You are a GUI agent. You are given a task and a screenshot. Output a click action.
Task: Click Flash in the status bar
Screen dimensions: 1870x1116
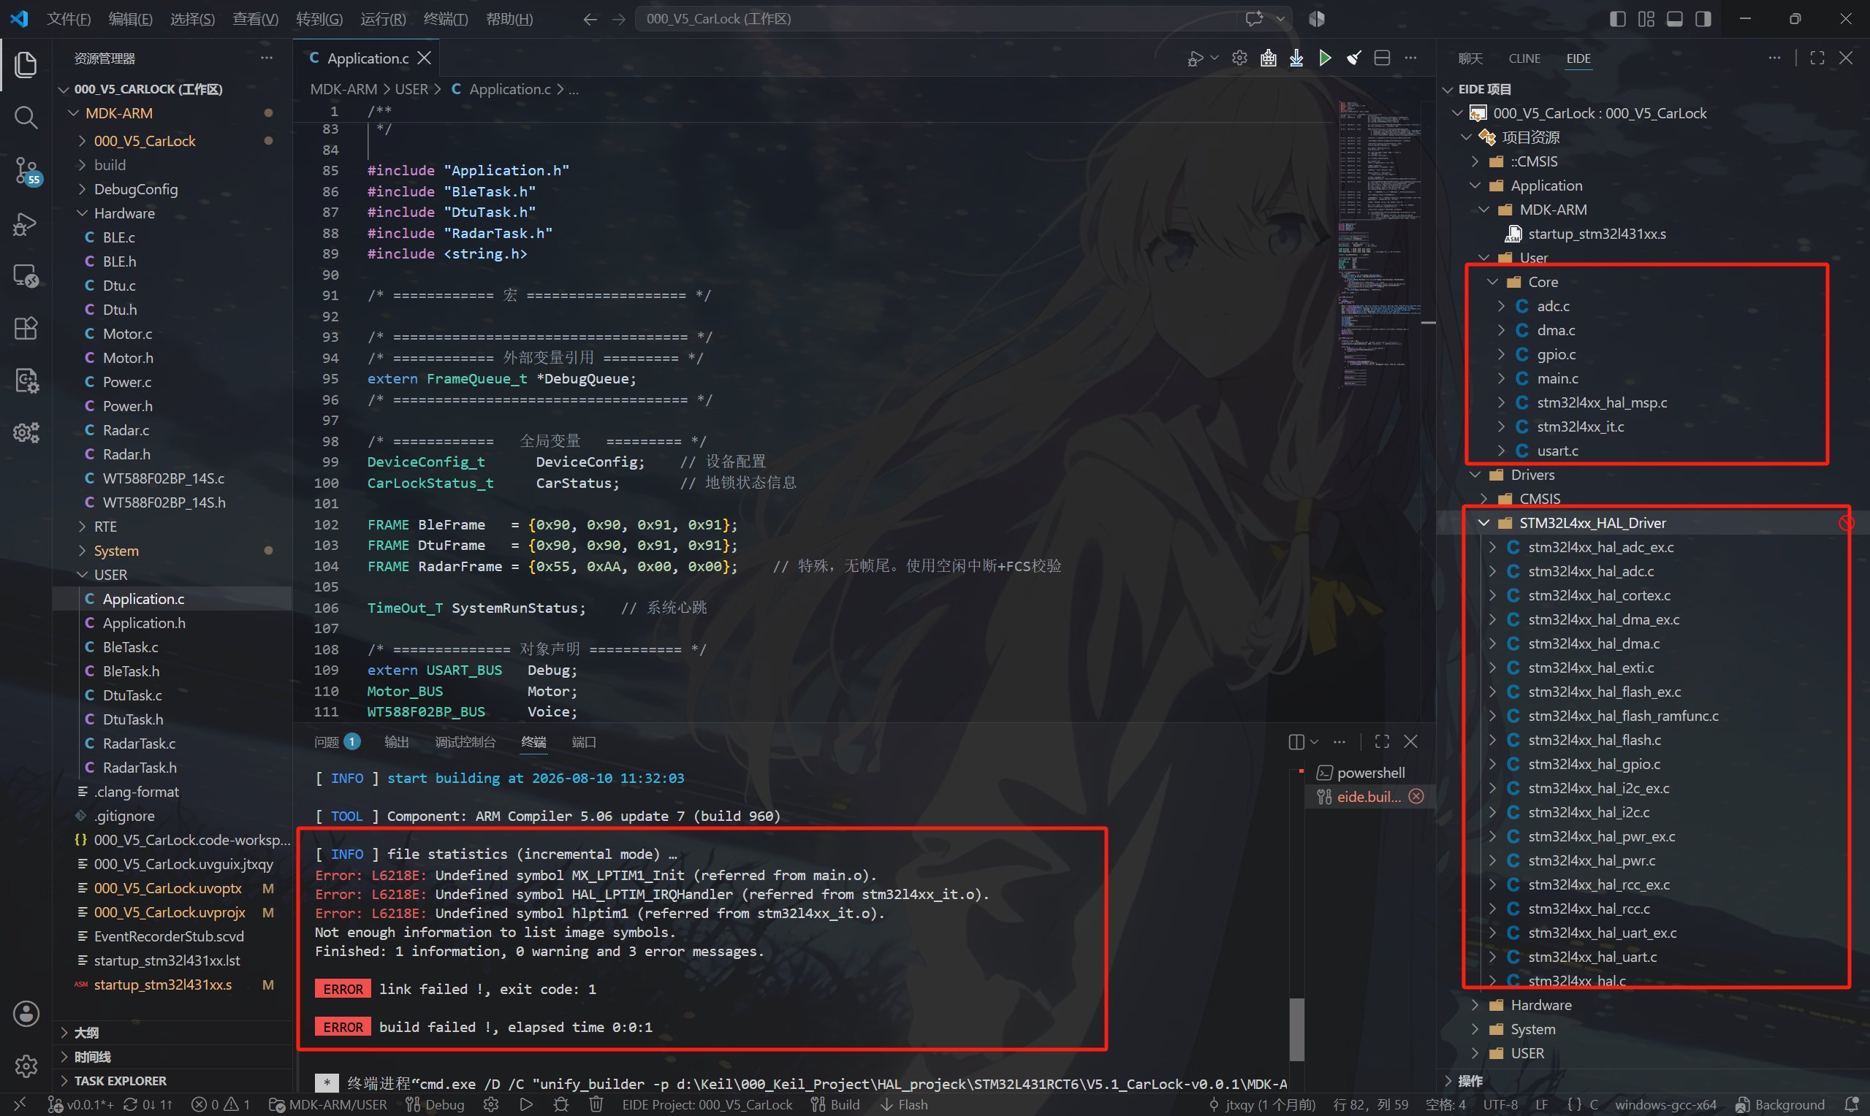[x=903, y=1104]
